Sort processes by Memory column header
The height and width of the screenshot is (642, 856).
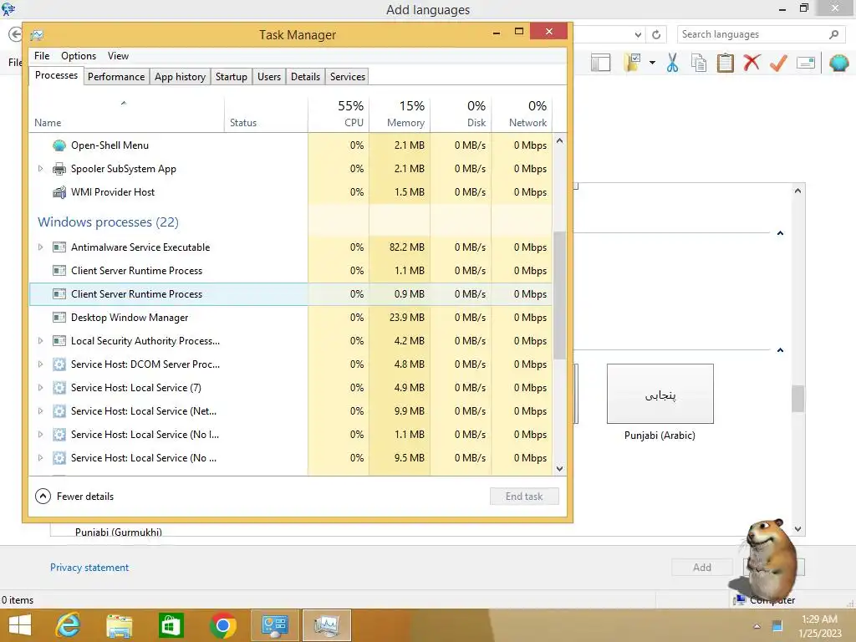tap(400, 114)
